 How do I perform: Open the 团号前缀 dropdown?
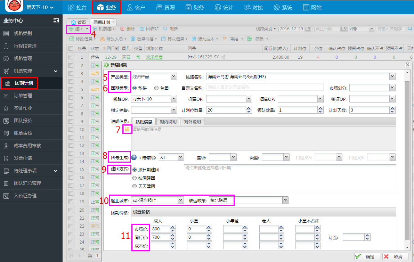click(x=181, y=157)
